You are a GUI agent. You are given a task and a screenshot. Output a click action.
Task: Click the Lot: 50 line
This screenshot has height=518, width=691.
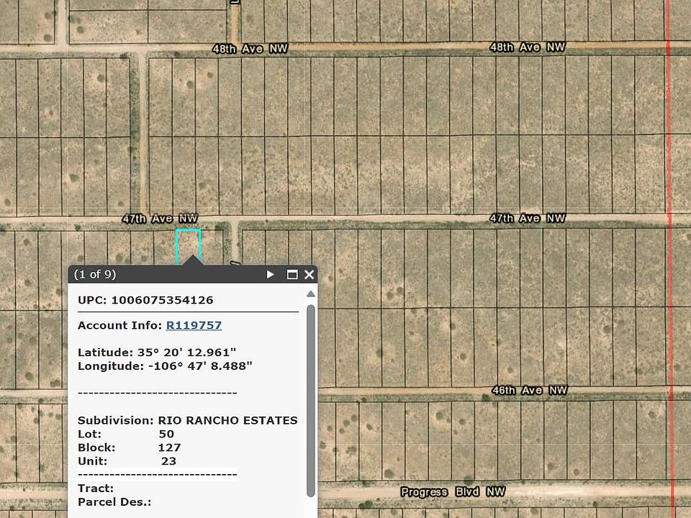(125, 434)
